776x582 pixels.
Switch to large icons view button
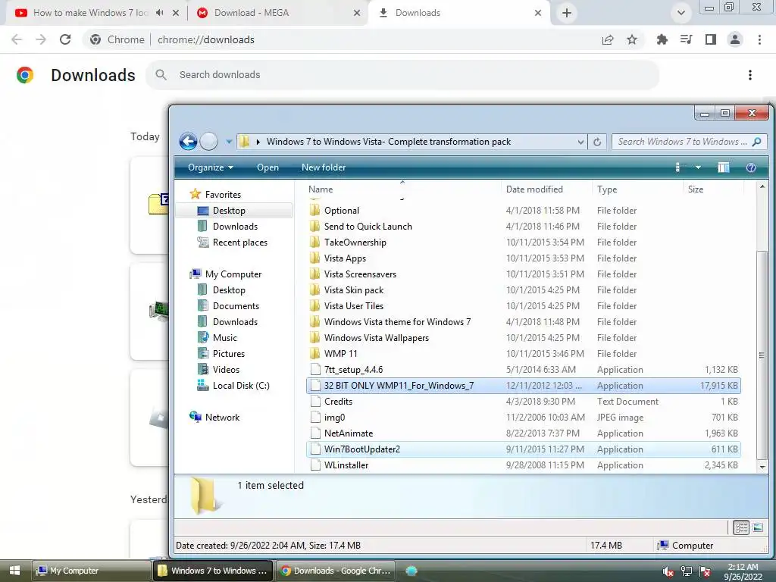coord(758,527)
